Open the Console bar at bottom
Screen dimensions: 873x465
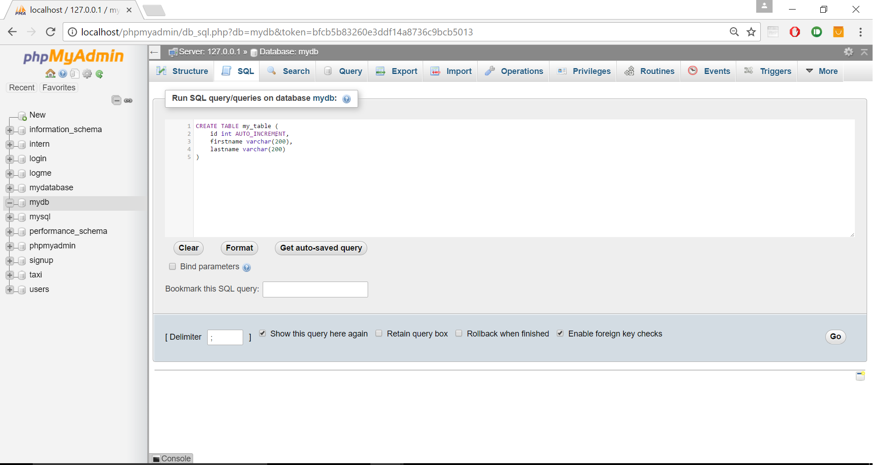click(x=172, y=459)
